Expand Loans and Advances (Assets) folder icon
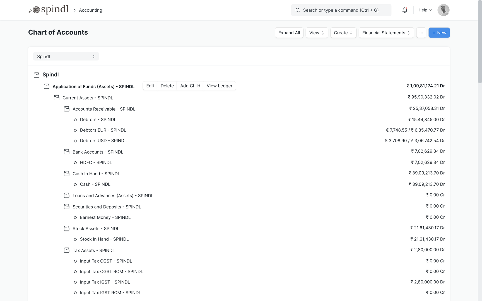The height and width of the screenshot is (301, 482). (x=67, y=195)
